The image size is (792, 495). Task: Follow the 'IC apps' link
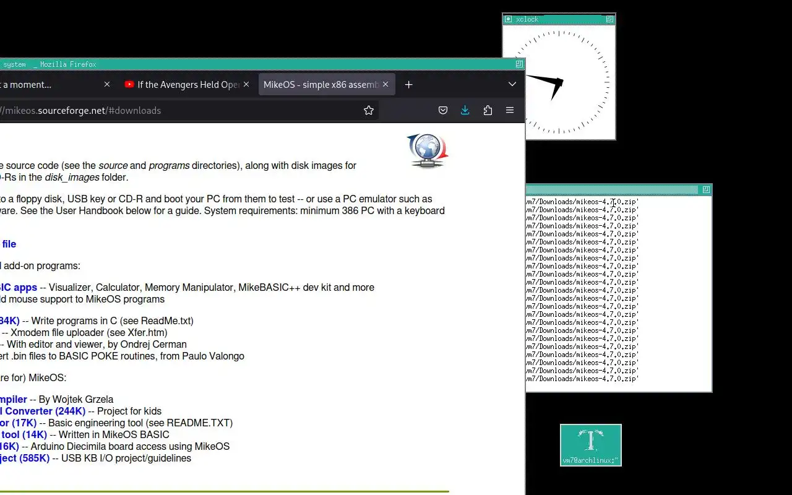point(18,288)
